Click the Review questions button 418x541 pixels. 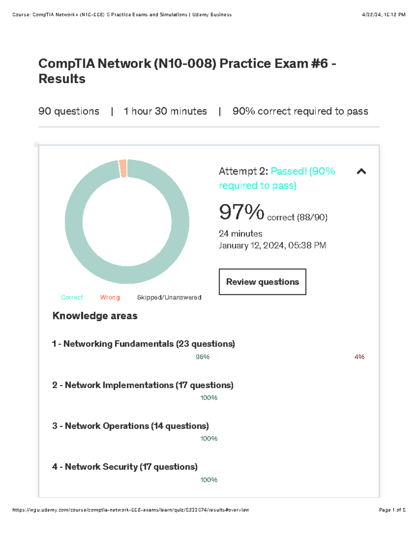tap(262, 282)
